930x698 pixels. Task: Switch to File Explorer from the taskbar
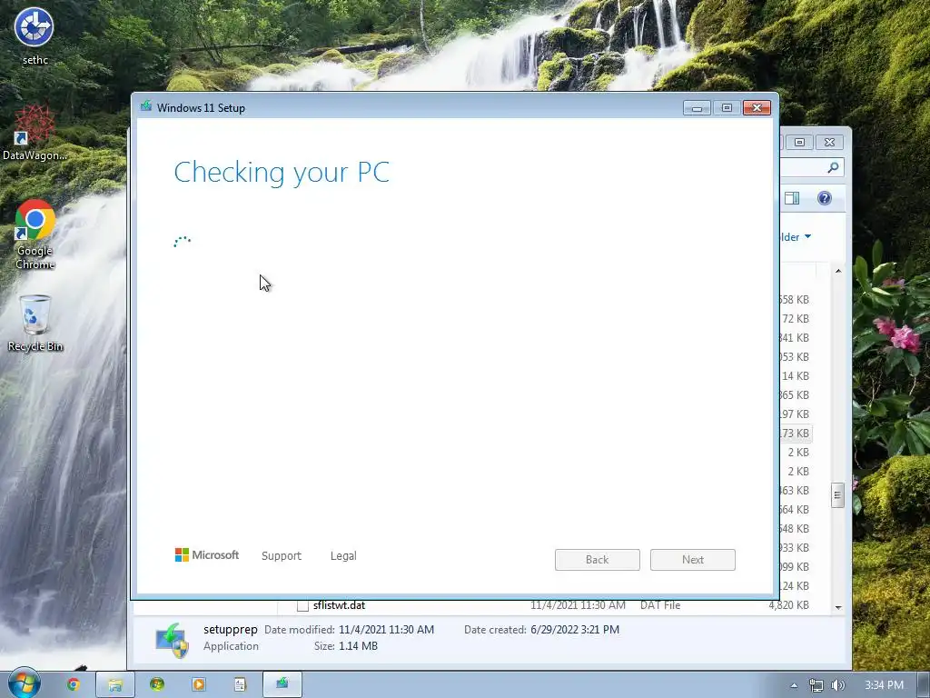pyautogui.click(x=115, y=684)
